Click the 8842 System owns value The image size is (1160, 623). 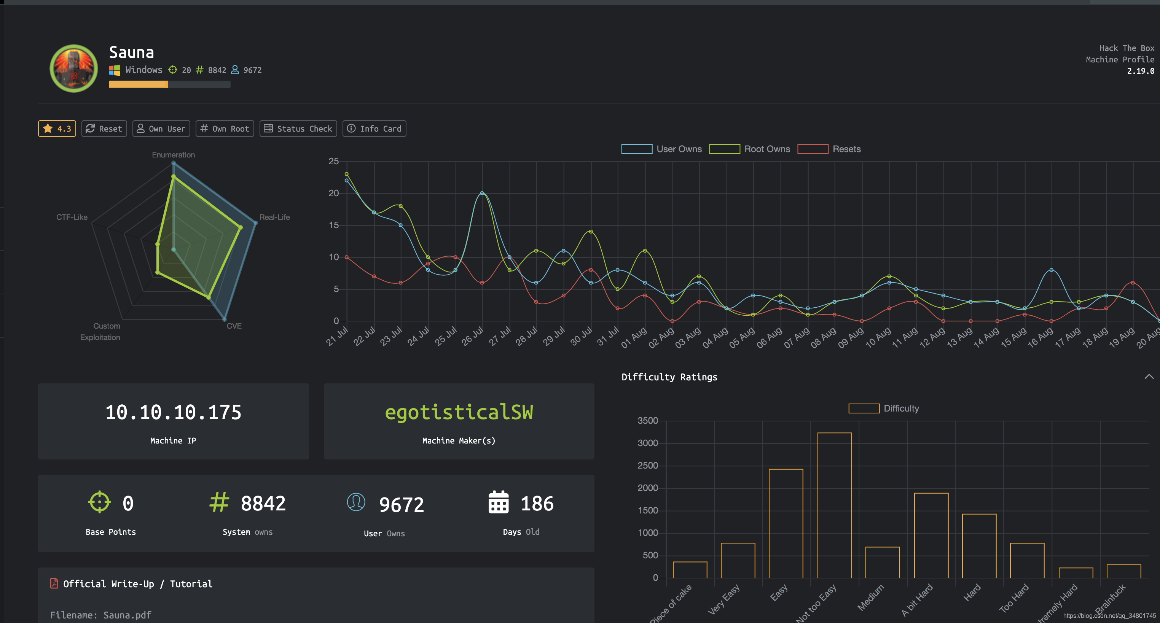263,503
